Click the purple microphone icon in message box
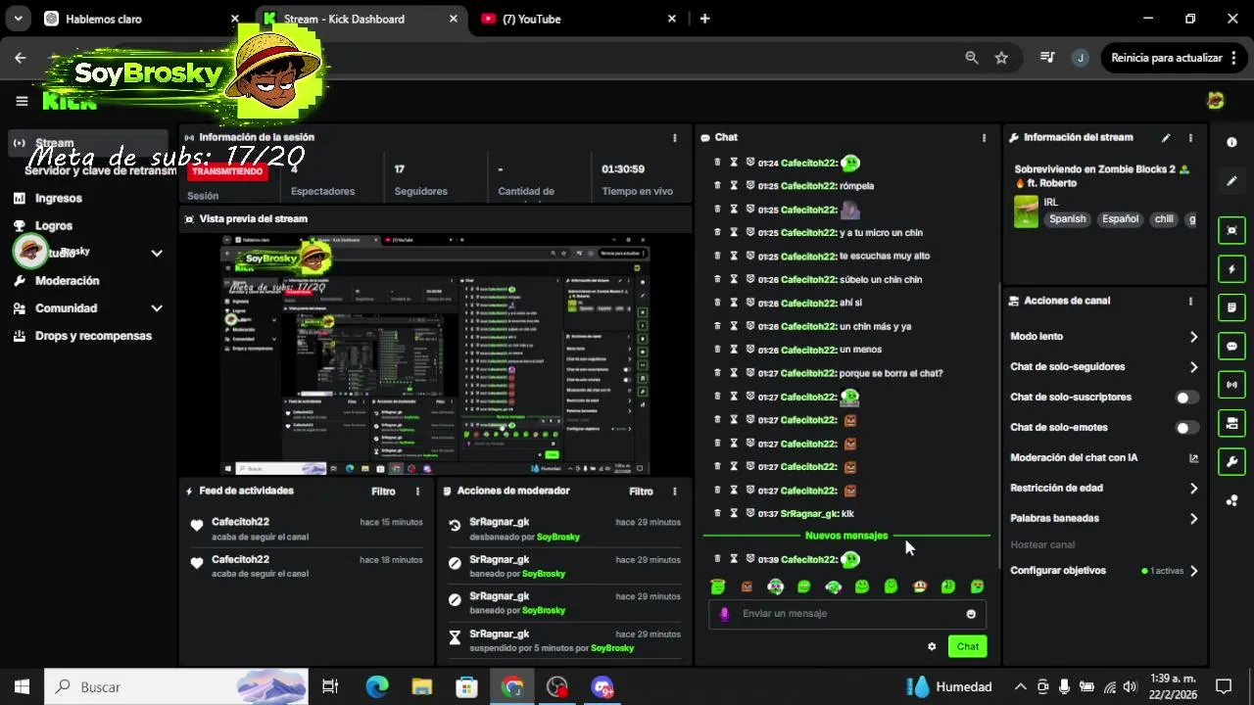This screenshot has height=705, width=1254. [x=725, y=614]
